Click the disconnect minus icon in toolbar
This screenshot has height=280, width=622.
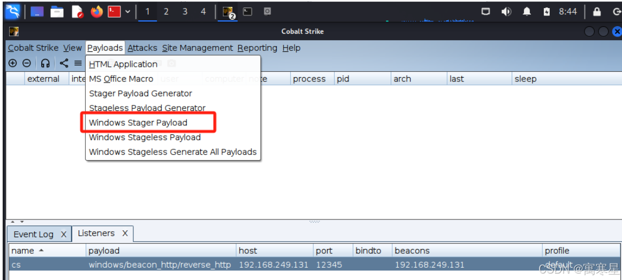point(26,63)
